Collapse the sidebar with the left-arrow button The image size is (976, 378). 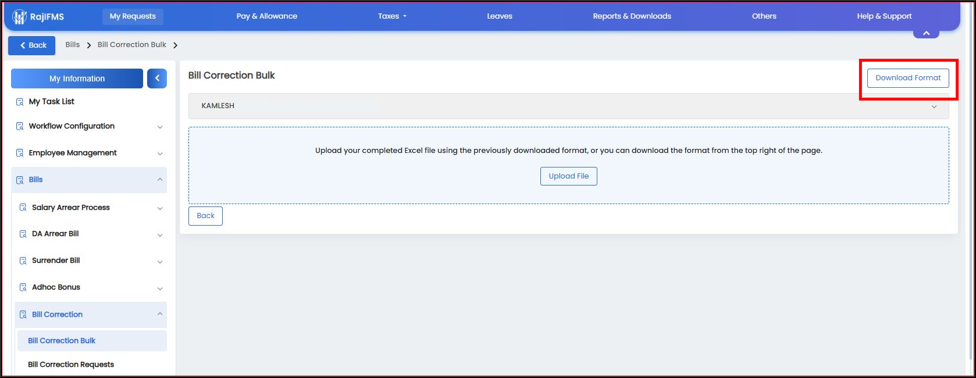click(x=157, y=79)
